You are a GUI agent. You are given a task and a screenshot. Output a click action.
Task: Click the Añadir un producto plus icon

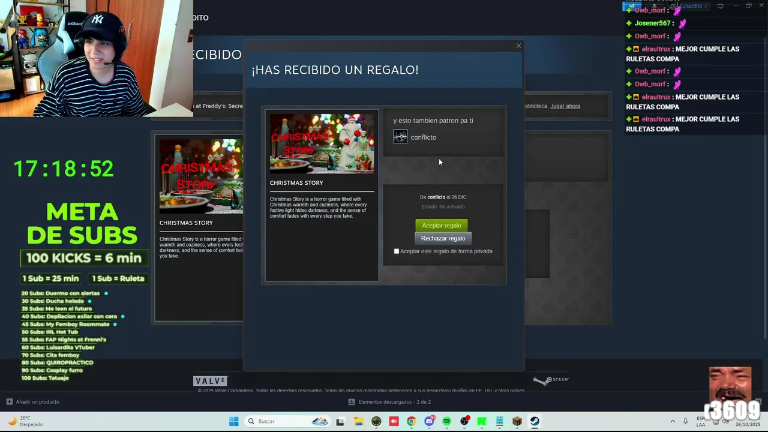pos(9,402)
